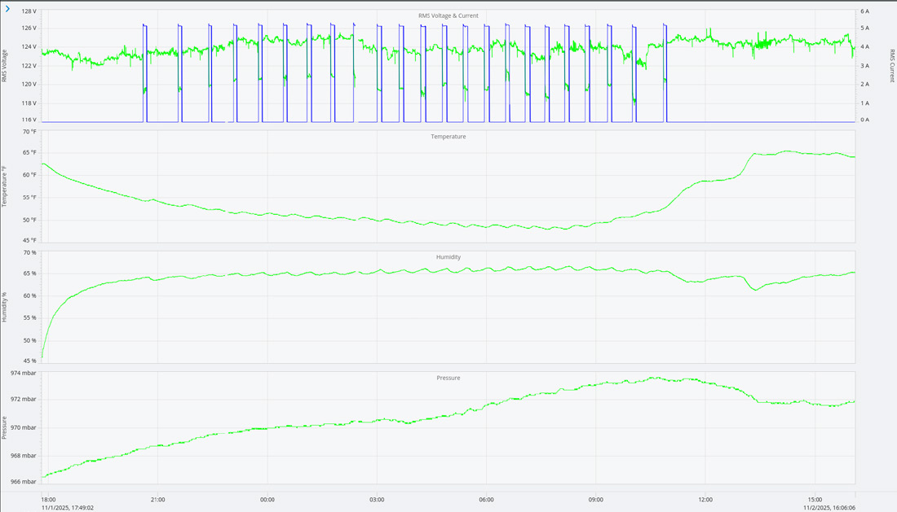Viewport: 897px width, 512px height.
Task: Click the '126 V' voltage tick label
Action: tap(29, 28)
